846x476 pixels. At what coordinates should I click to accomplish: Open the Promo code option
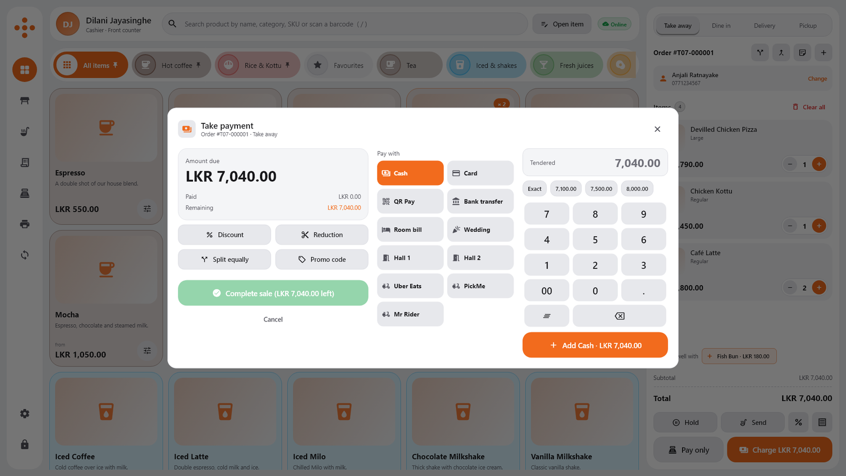pyautogui.click(x=321, y=260)
